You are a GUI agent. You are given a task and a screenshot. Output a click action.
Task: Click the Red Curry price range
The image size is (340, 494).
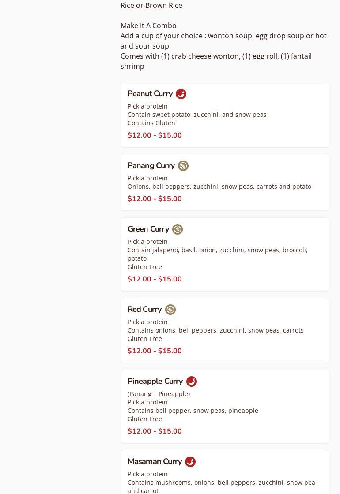155,351
